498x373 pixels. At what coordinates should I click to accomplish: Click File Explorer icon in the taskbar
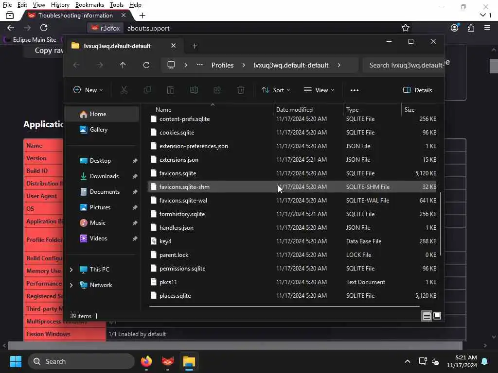[x=189, y=361]
